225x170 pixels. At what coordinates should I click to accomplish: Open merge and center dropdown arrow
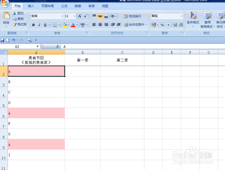(146, 25)
